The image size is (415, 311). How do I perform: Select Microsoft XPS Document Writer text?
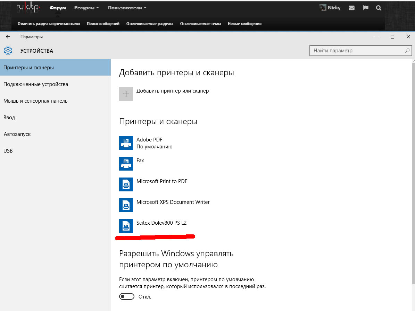pos(173,202)
